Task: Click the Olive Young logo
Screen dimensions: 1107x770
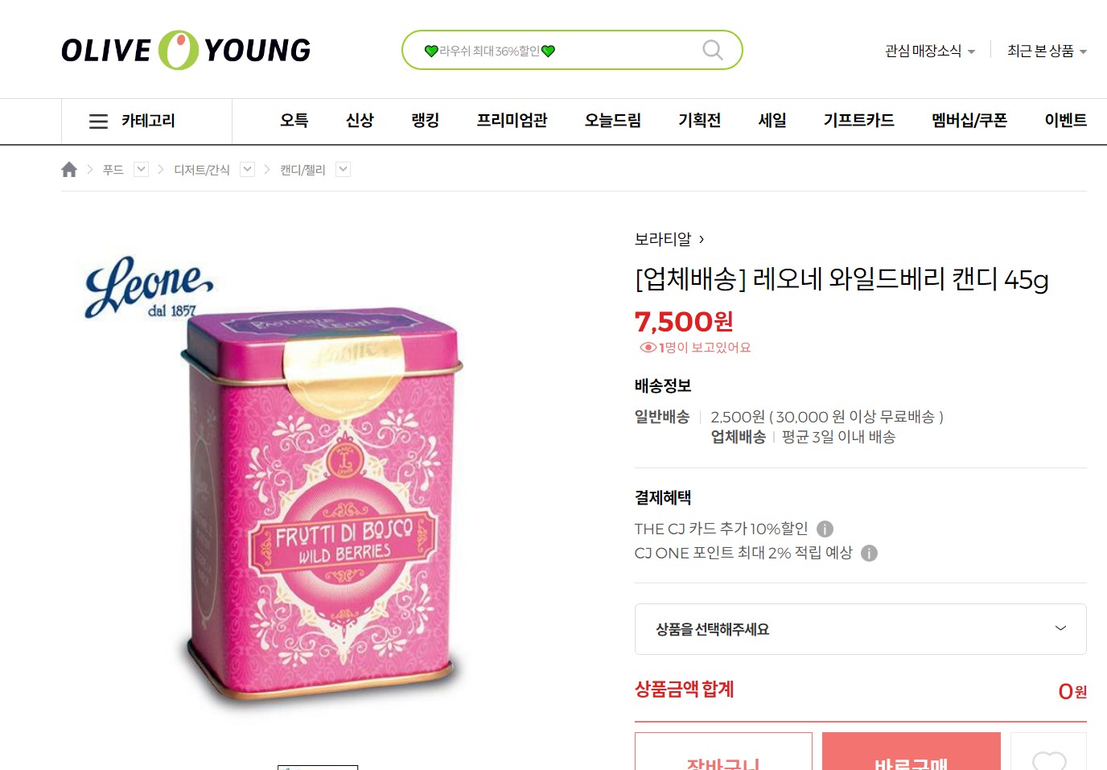Action: [x=186, y=50]
